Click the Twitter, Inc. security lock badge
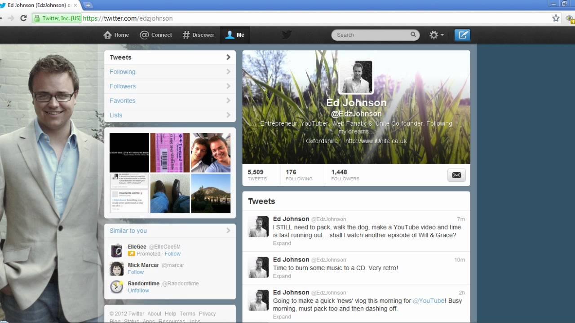Image resolution: width=575 pixels, height=323 pixels. [57, 18]
